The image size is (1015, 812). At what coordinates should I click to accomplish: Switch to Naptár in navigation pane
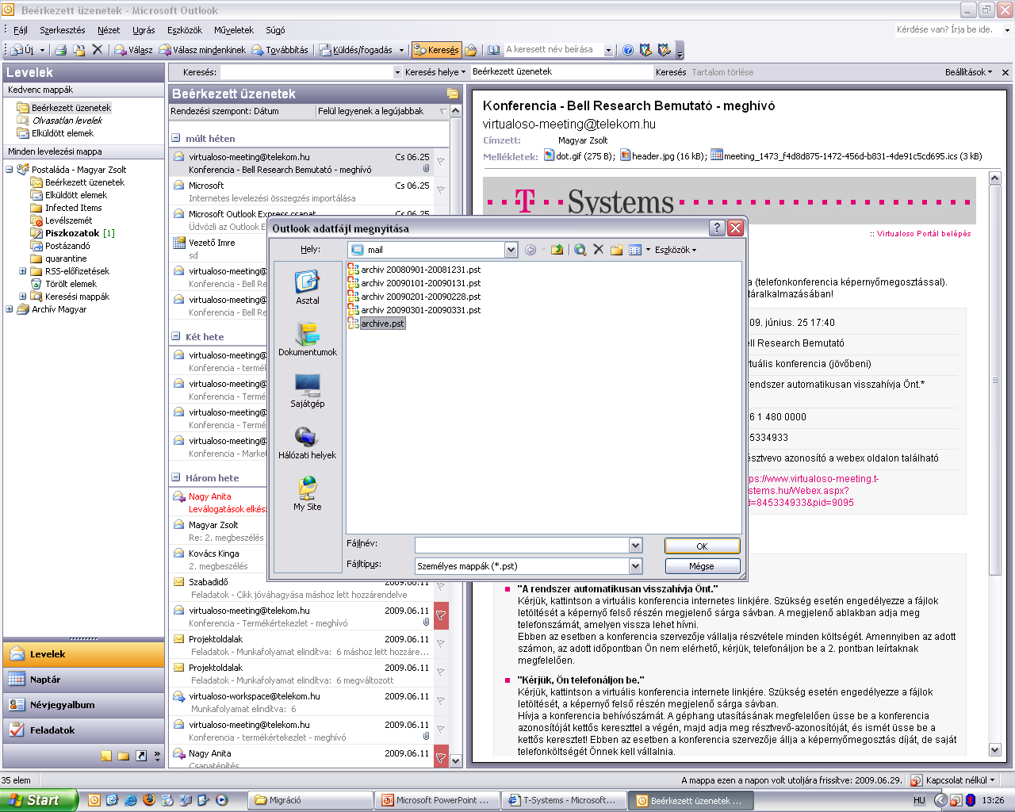83,680
